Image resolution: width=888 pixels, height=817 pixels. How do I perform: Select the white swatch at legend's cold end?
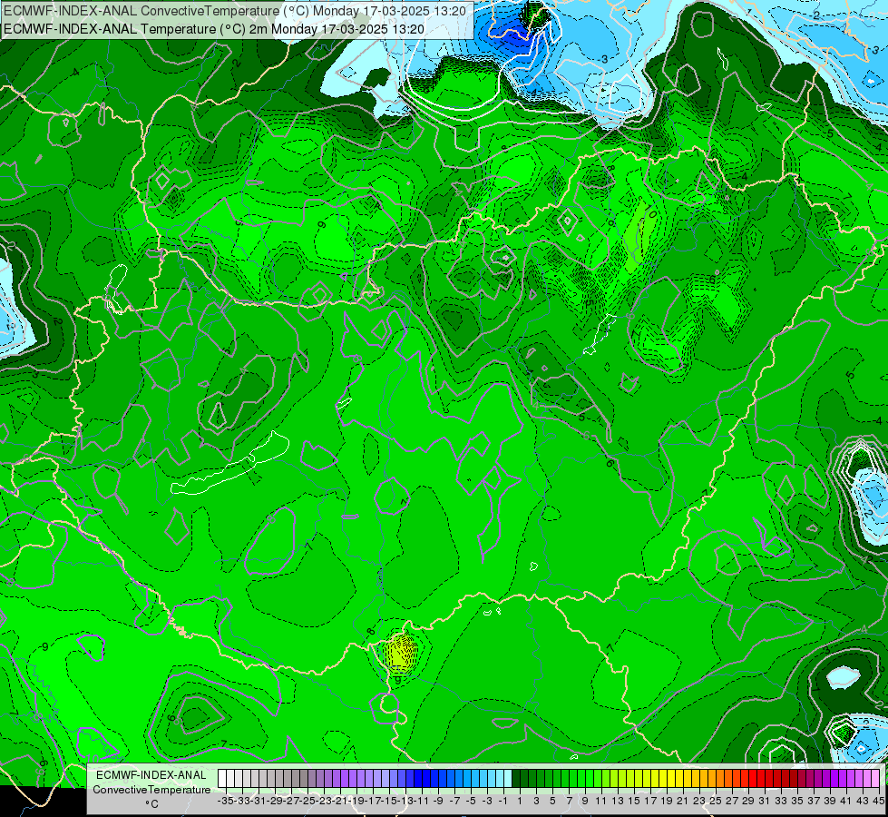tap(222, 778)
